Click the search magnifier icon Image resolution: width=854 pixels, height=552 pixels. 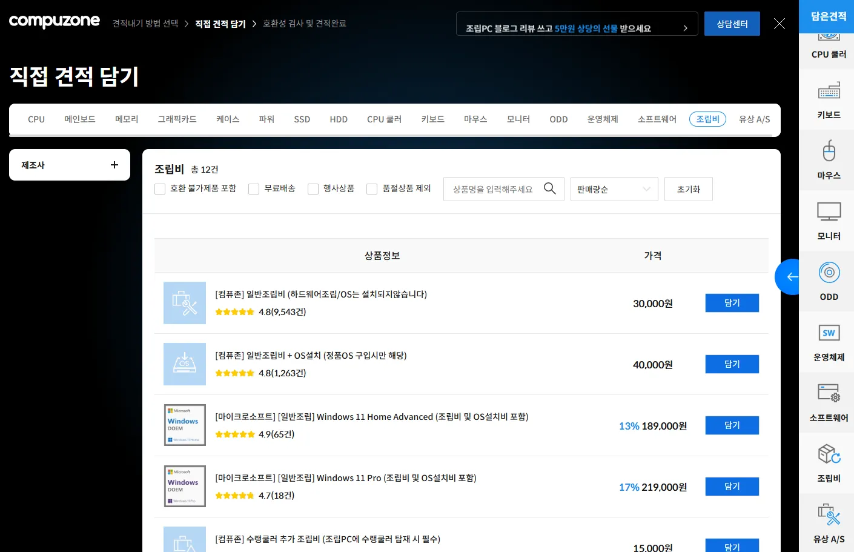pos(550,188)
